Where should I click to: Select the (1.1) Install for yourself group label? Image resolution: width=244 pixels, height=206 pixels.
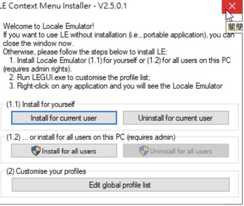tap(41, 104)
